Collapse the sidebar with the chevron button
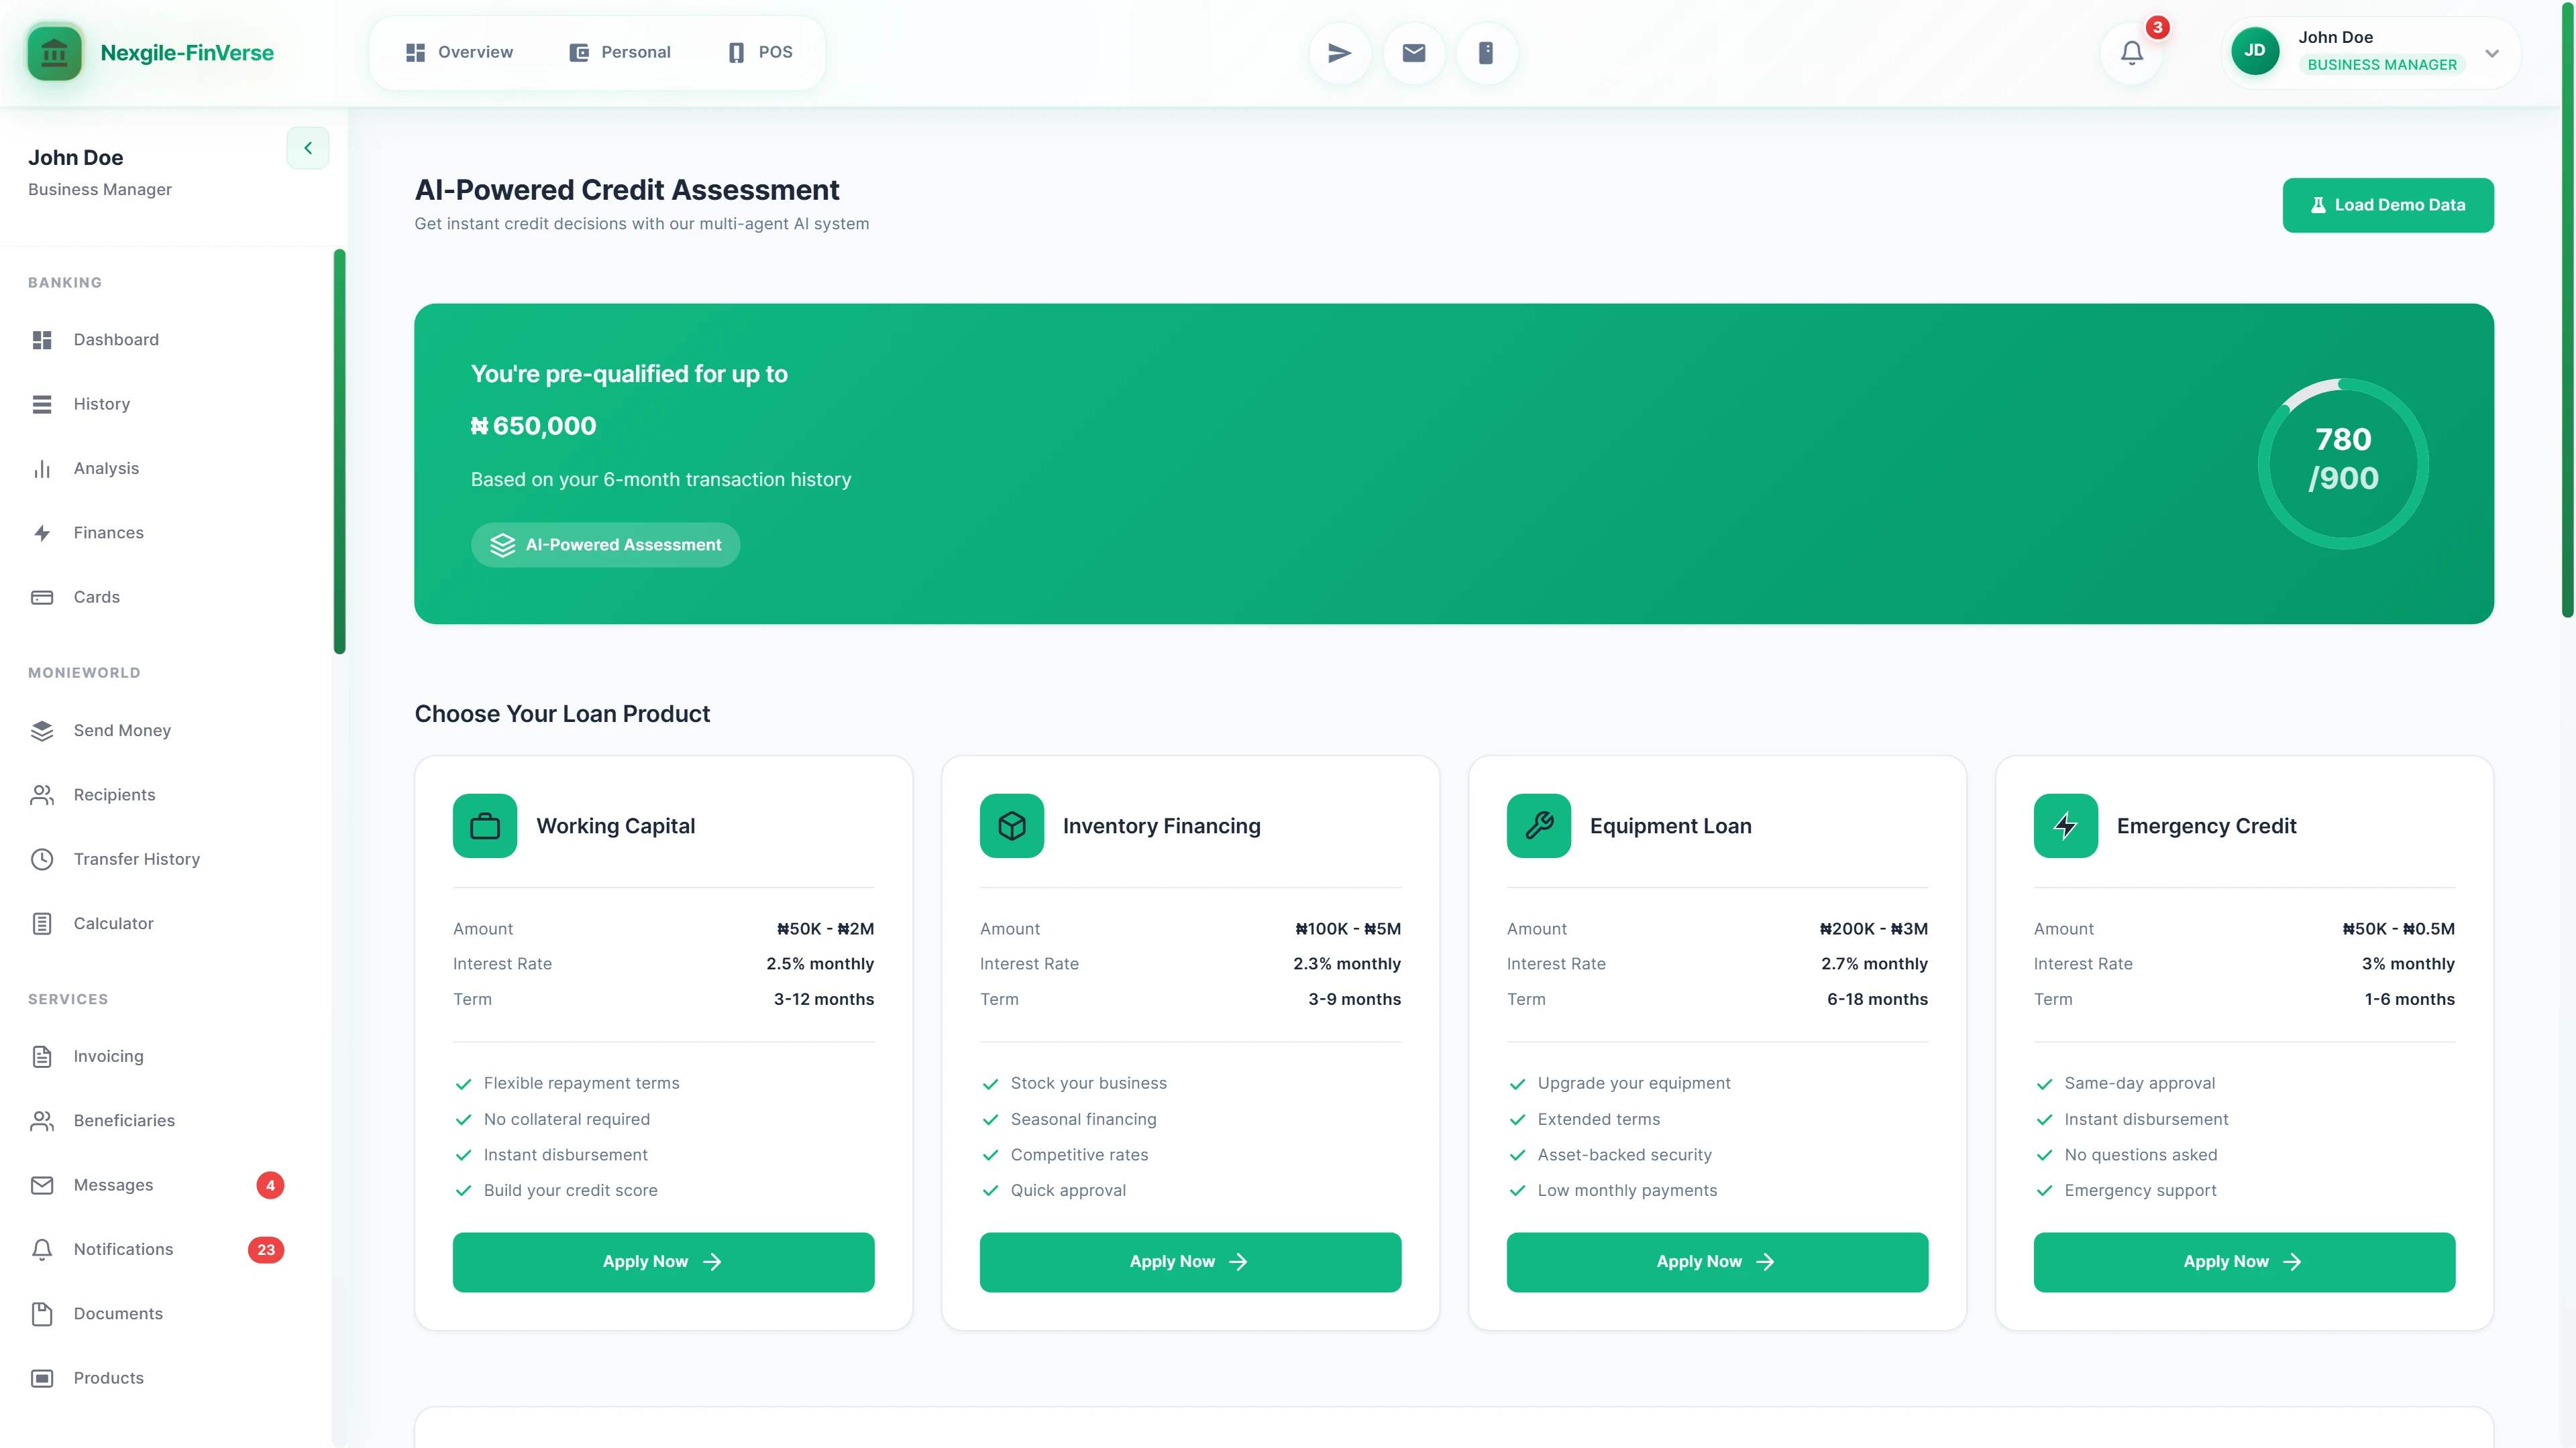The image size is (2576, 1448). 307,148
